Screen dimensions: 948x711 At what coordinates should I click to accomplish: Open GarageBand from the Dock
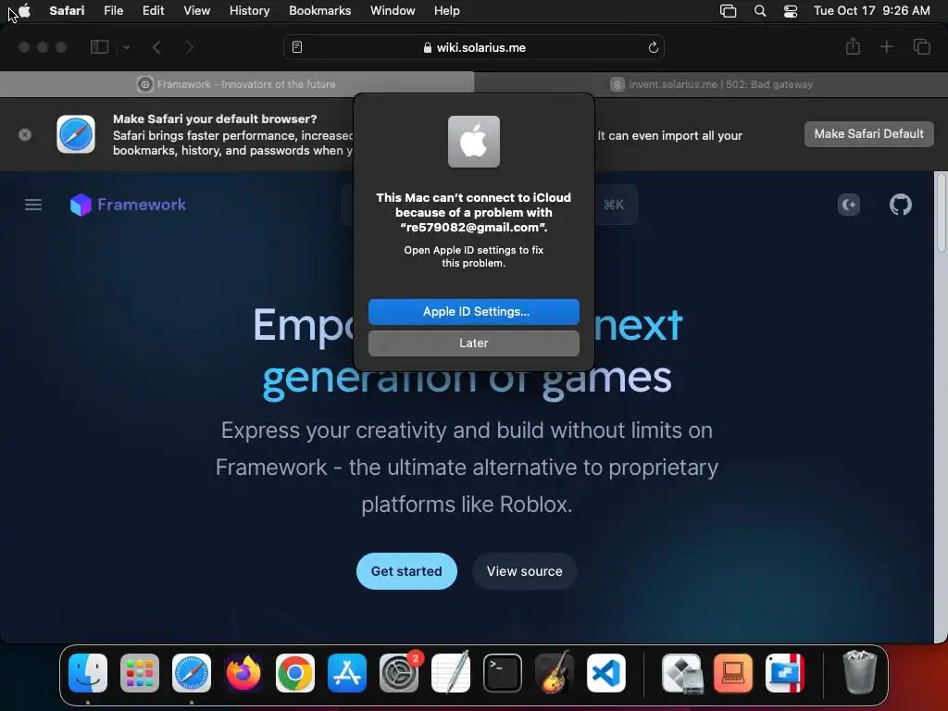(x=555, y=672)
